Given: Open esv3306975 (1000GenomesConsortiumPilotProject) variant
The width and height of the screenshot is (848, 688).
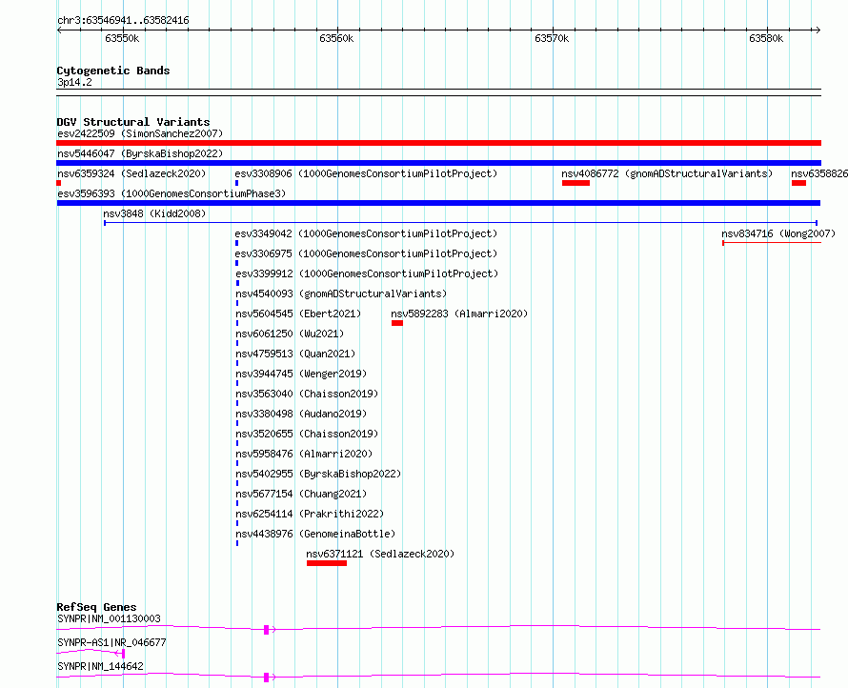Looking at the screenshot, I should [x=366, y=253].
